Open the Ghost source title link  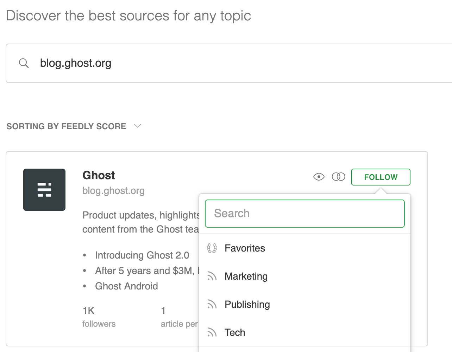tap(99, 175)
